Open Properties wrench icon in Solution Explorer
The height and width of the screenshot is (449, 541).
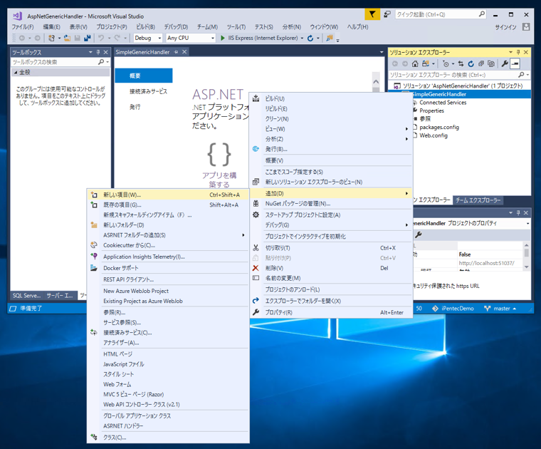(x=504, y=64)
